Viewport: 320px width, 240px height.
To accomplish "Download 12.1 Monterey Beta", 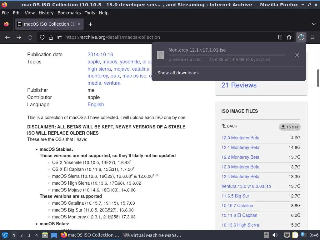I will 240,147.
